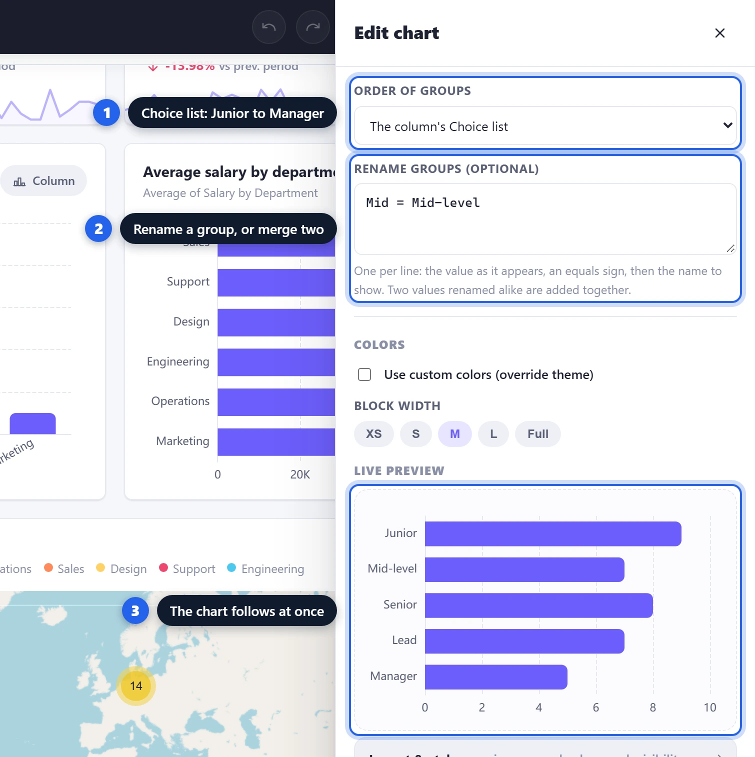Click the 14 cluster marker on the map

[136, 686]
